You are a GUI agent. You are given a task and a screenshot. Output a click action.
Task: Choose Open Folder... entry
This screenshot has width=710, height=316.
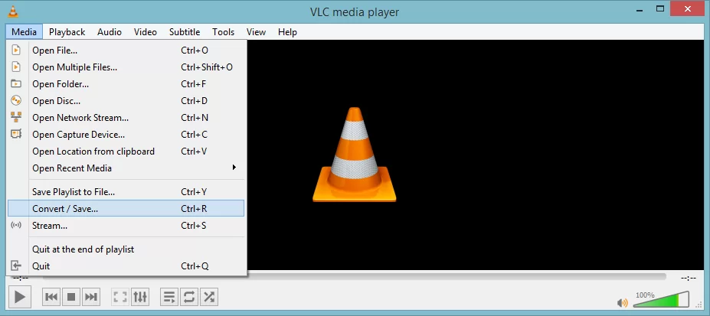point(126,83)
